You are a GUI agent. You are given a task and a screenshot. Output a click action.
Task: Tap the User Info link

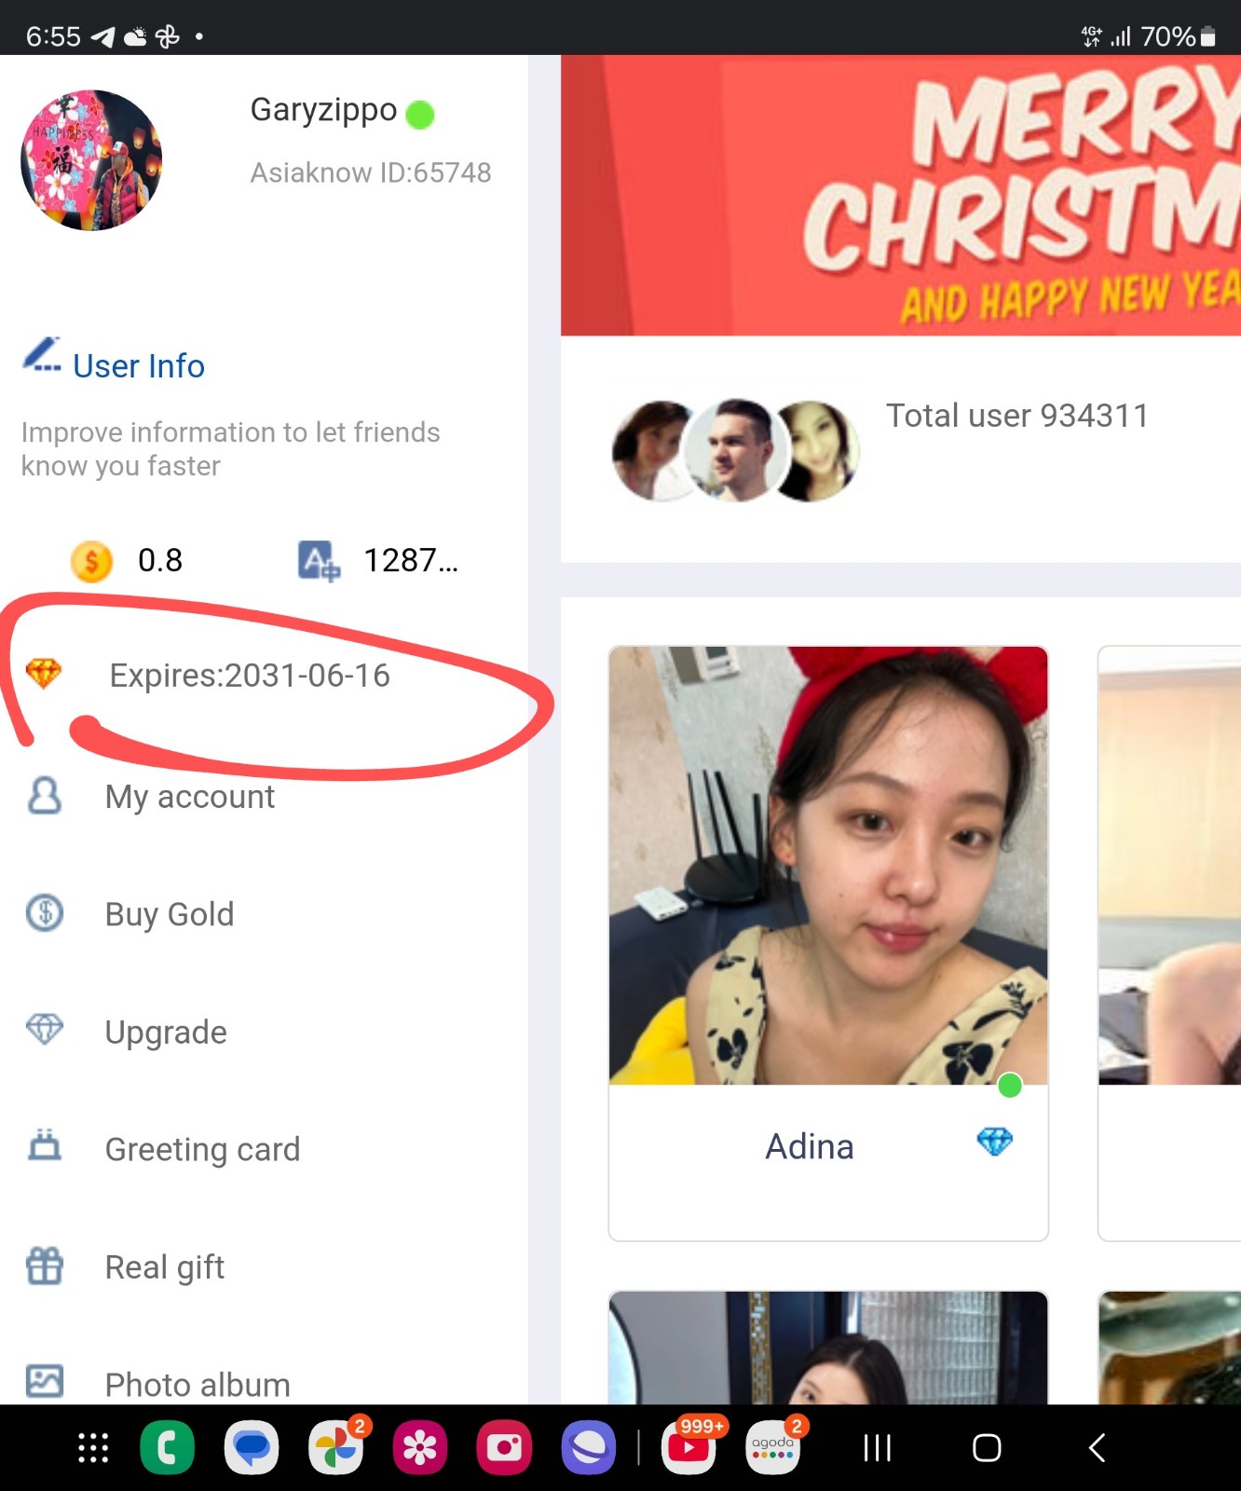[139, 366]
